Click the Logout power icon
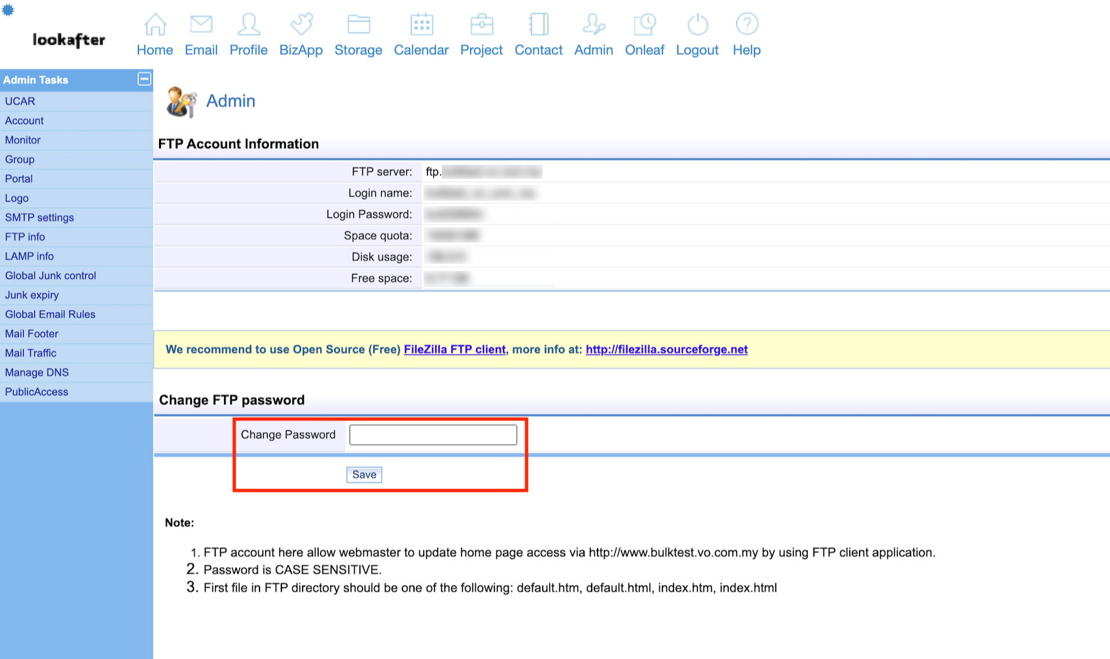The image size is (1110, 659). coord(697,24)
